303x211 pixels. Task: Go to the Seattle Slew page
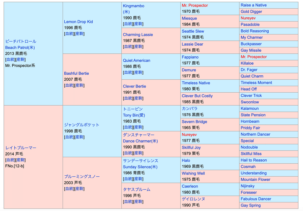(193, 31)
